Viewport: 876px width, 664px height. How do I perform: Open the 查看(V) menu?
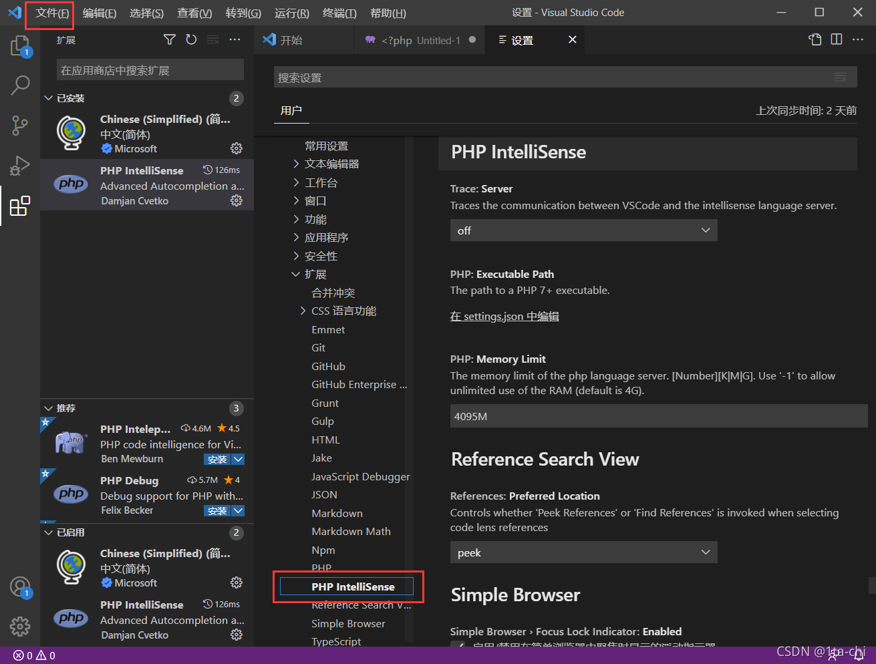(x=194, y=13)
